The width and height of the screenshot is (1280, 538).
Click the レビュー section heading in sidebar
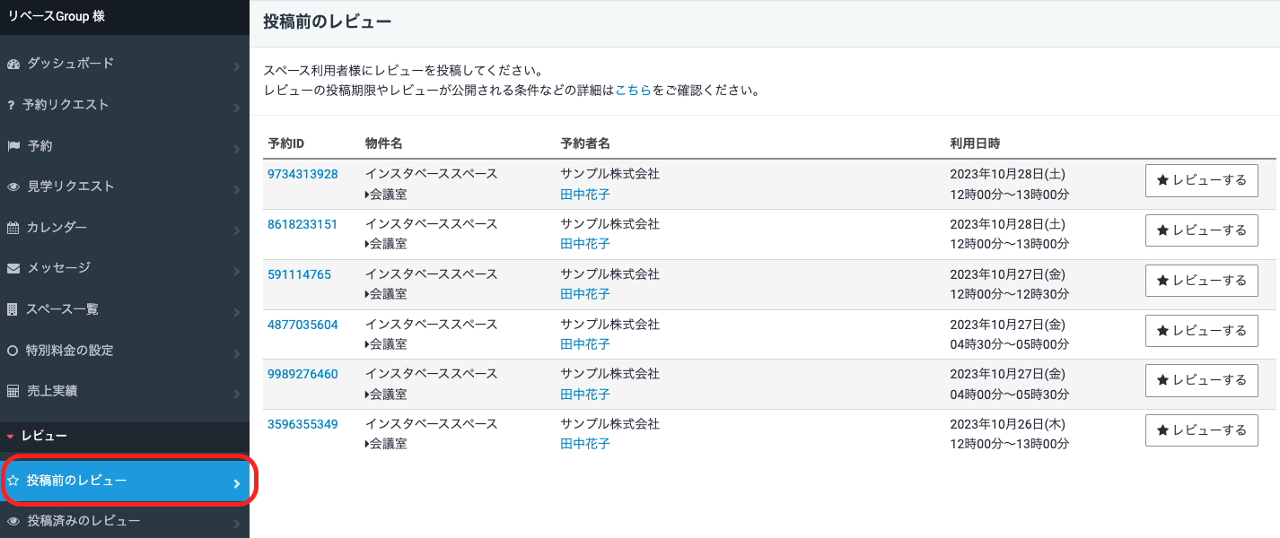pos(44,436)
